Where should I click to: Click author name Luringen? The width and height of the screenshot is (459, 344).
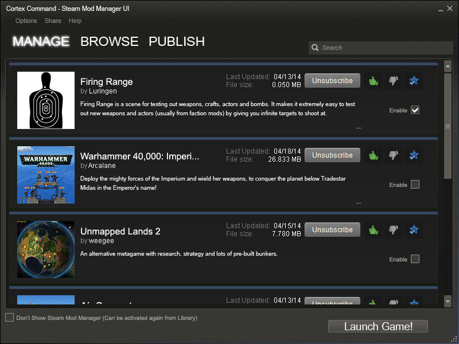(103, 91)
